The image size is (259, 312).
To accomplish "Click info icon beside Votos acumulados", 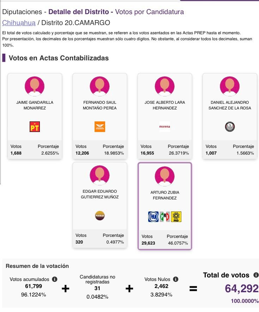I will [x=55, y=279].
